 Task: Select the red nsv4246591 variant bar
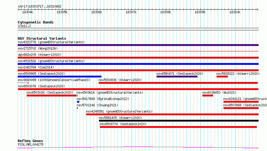(172, 114)
